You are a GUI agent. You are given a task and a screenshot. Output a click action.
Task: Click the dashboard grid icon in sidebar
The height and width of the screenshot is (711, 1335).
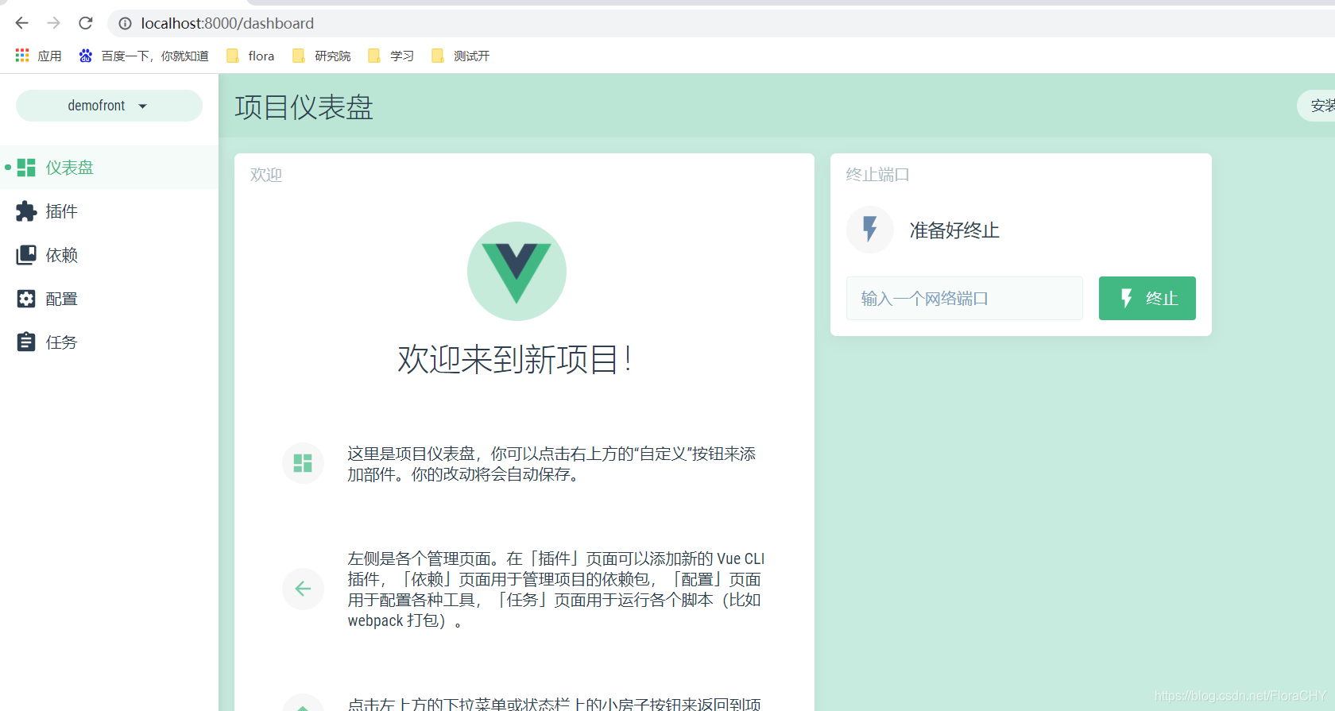point(26,168)
